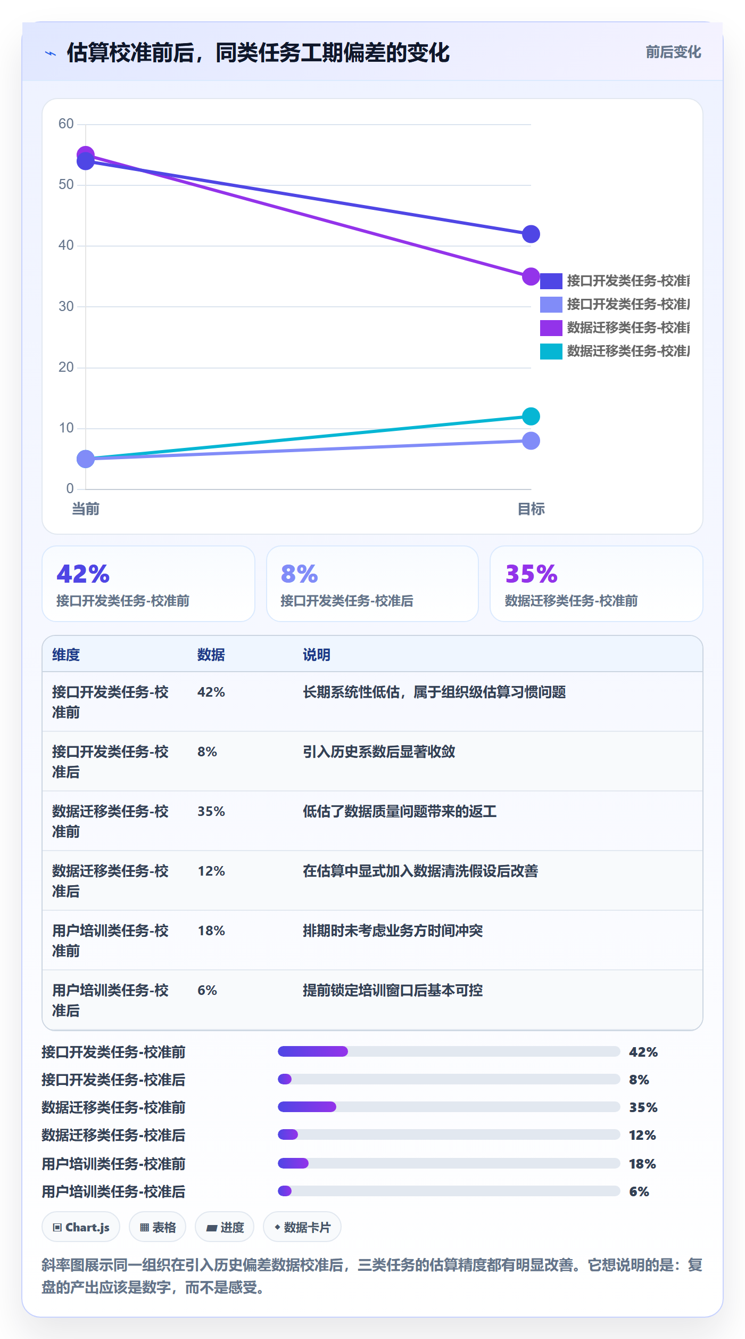Click the Chart.js tag chip

[x=81, y=1227]
